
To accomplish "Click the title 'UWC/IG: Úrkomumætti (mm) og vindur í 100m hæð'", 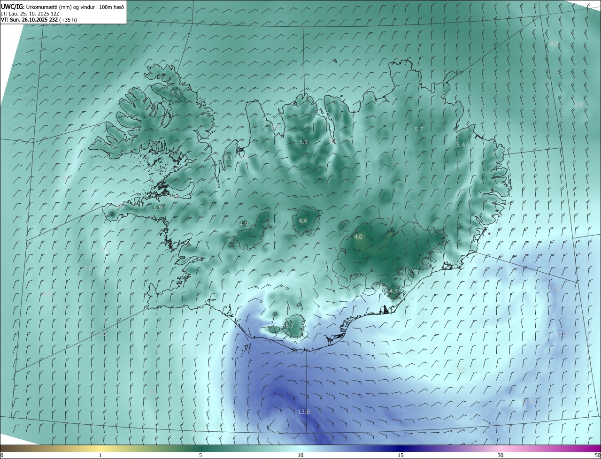I will coord(63,6).
